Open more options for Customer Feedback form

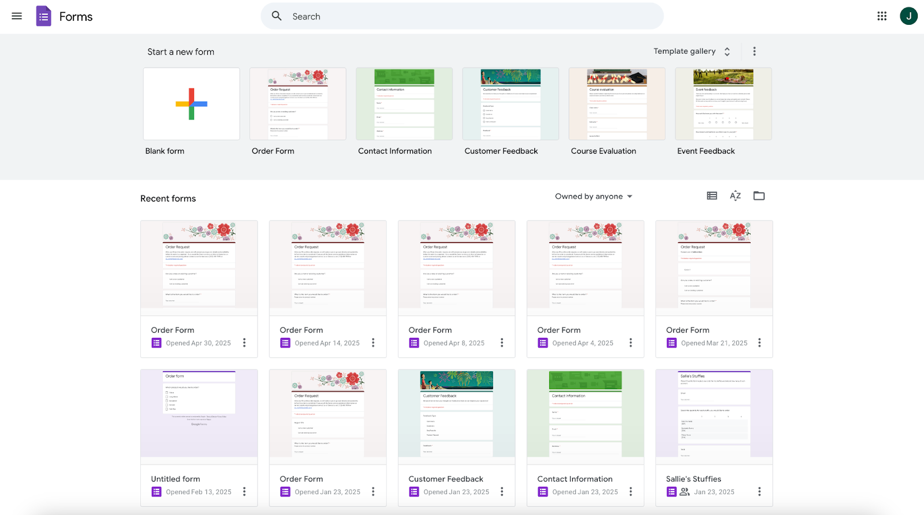click(502, 492)
